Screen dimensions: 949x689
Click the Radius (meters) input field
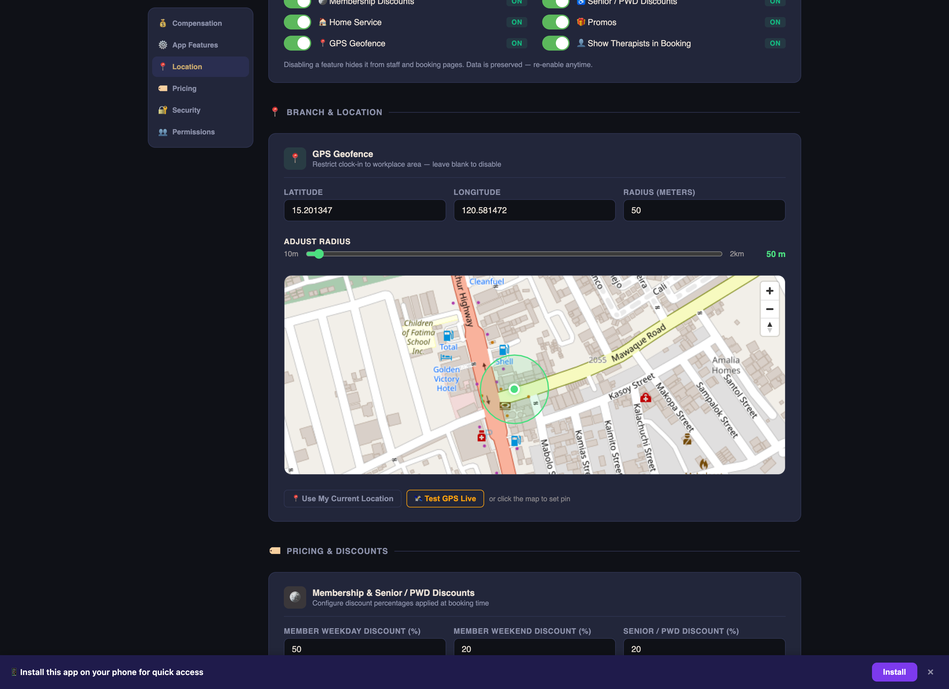tap(704, 210)
